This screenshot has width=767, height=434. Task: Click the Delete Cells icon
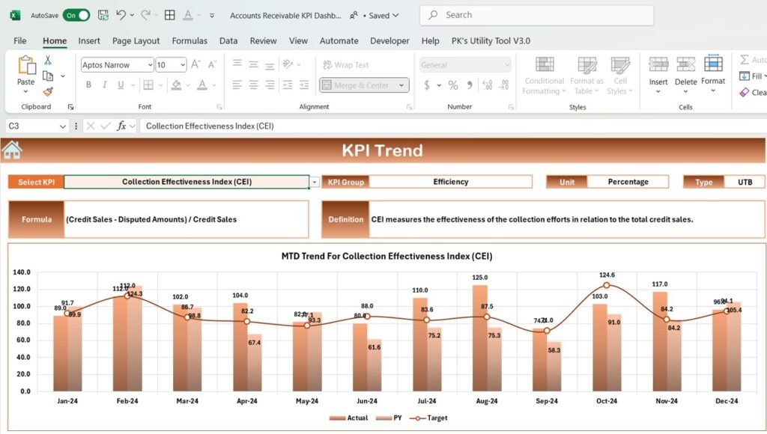685,72
